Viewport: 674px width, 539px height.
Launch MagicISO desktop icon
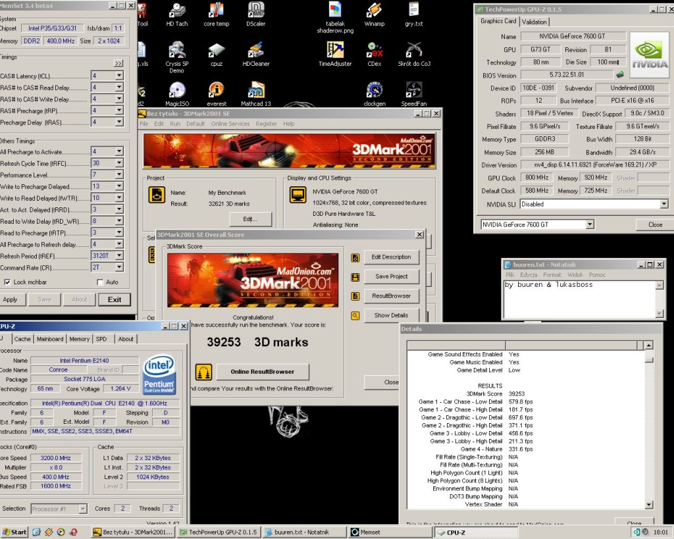[176, 94]
